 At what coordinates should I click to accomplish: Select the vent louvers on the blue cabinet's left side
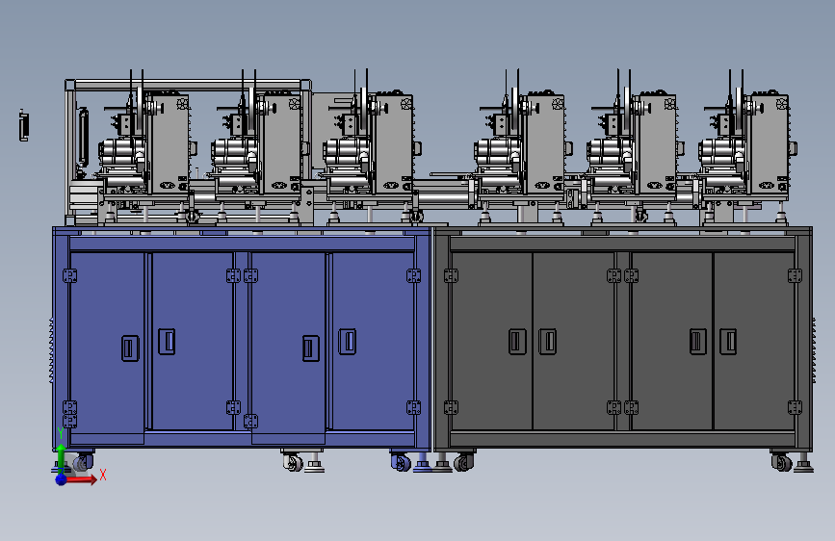[x=51, y=349]
